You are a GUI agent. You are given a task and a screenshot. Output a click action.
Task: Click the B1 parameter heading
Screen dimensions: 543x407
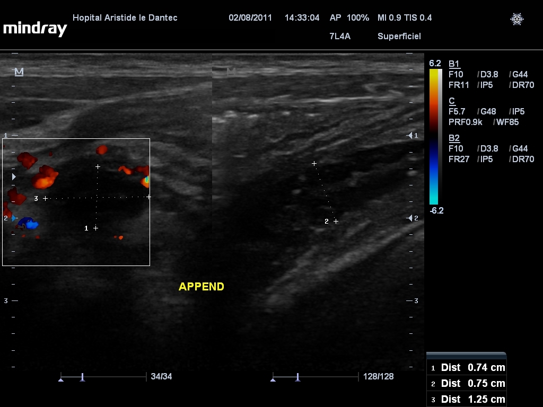pyautogui.click(x=454, y=64)
